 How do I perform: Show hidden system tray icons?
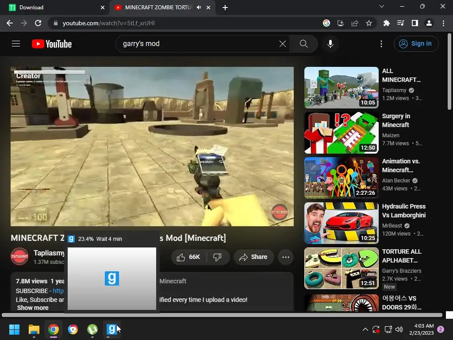coord(365,329)
